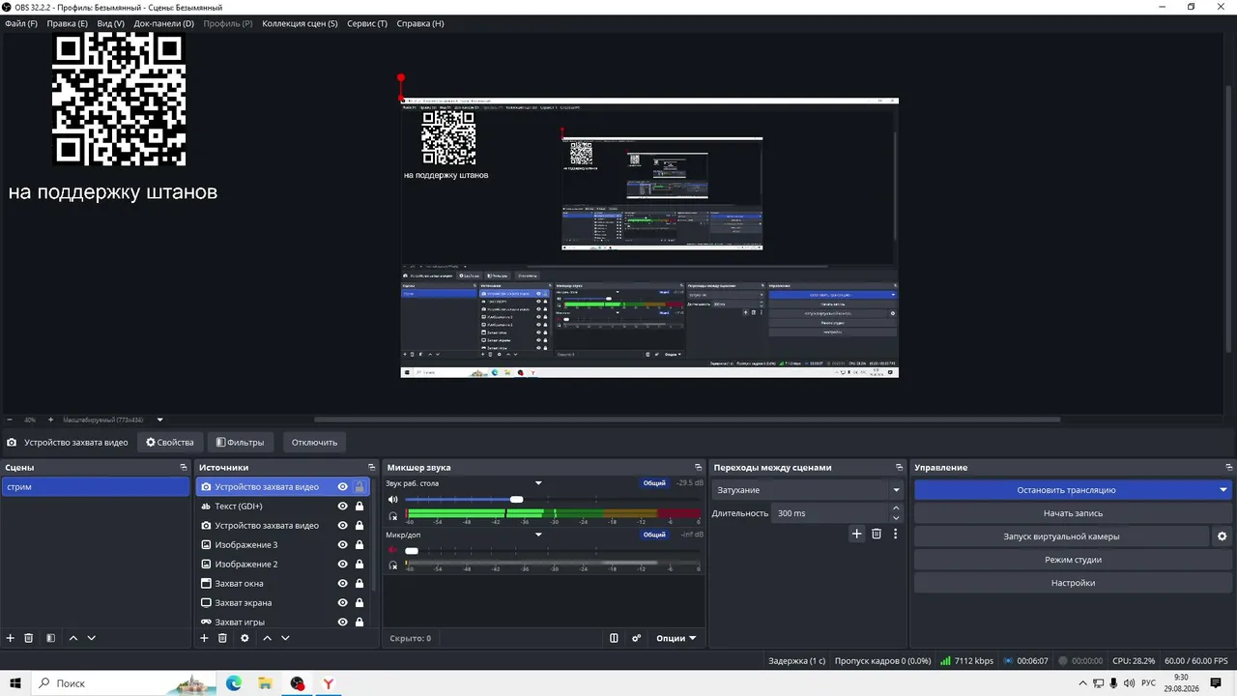Unlock the Текст (GDI+) source
The image size is (1237, 696).
click(360, 507)
